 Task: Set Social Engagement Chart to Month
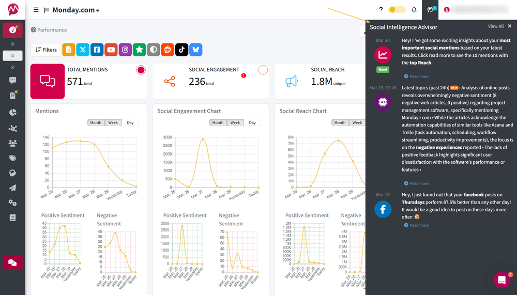[x=218, y=122]
